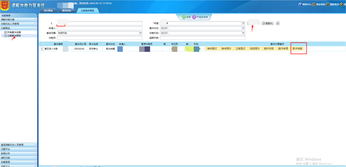This screenshot has width=346, height=167.
Task: Switch to the 通用审批 tab
Action: [x=66, y=11]
